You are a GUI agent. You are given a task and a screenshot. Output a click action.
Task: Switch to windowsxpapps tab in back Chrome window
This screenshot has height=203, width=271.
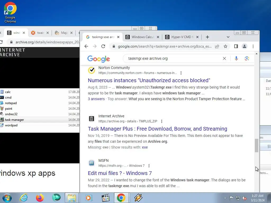pyautogui.click(x=16, y=33)
